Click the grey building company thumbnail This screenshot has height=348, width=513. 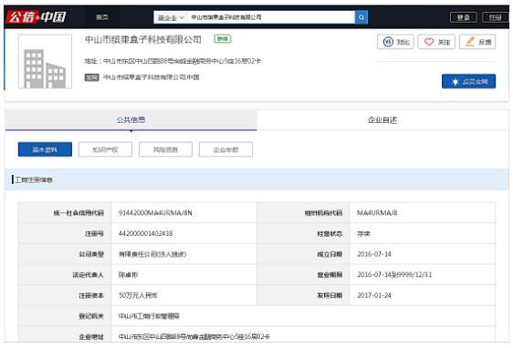45,61
